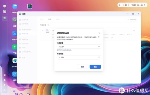This screenshot has height=95, width=150.
Task: Expand the resource monitor widget chevron
Action: coord(144,5)
